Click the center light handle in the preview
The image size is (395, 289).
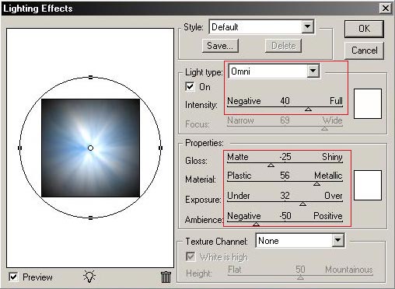[90, 148]
